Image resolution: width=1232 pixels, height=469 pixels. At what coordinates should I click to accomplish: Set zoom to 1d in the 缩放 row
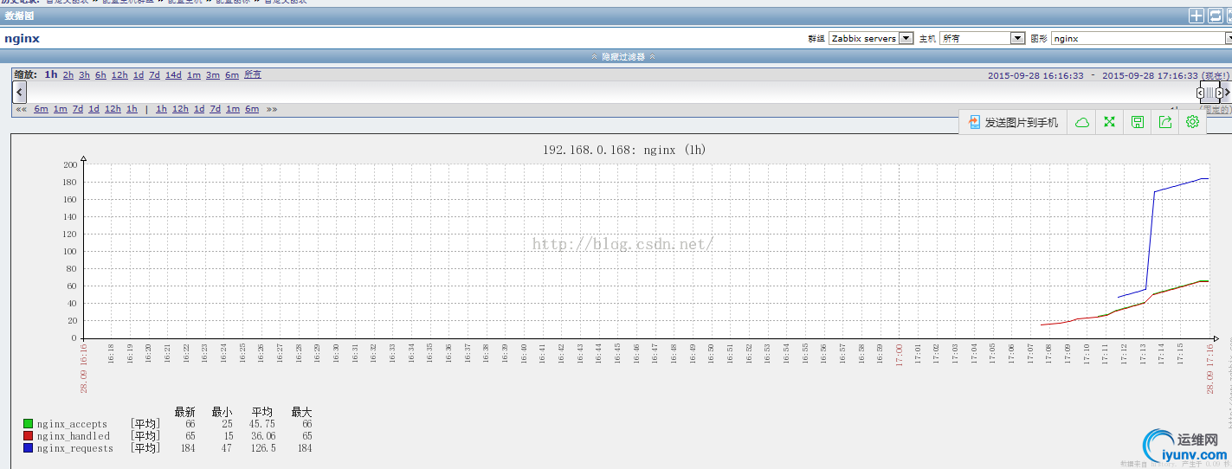coord(139,74)
